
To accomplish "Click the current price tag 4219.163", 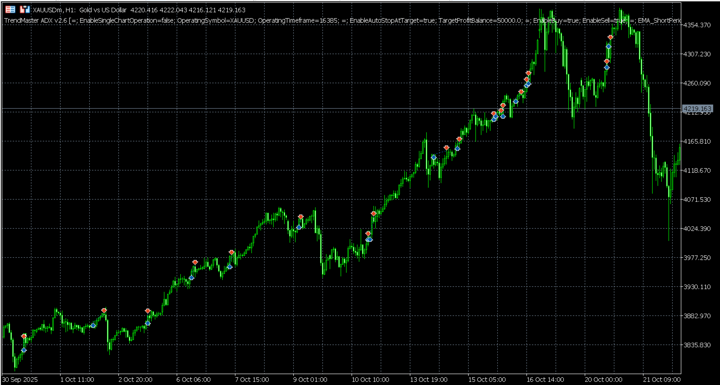I will click(x=697, y=109).
